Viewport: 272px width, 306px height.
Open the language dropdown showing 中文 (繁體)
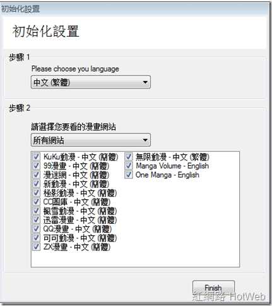91,82
